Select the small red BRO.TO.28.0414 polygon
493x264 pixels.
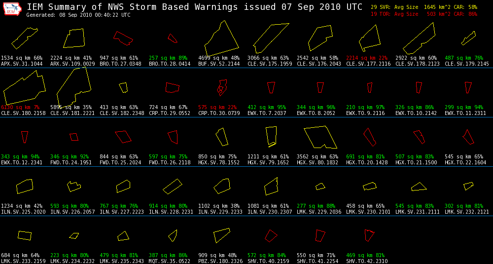pyautogui.click(x=172, y=38)
